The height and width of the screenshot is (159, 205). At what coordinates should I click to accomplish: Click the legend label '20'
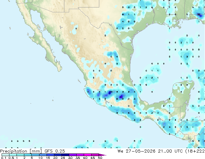point(55,158)
